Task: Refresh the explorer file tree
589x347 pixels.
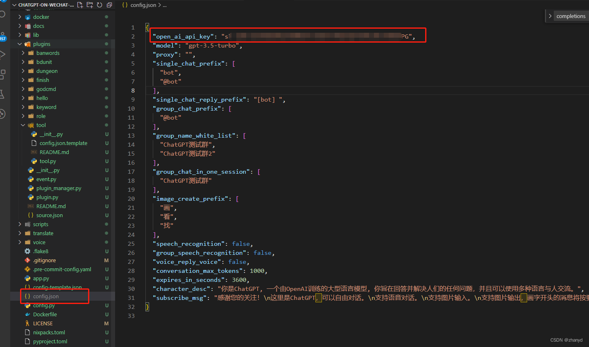Action: [x=100, y=5]
